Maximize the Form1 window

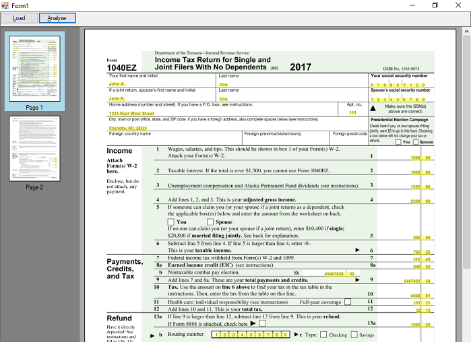click(435, 5)
